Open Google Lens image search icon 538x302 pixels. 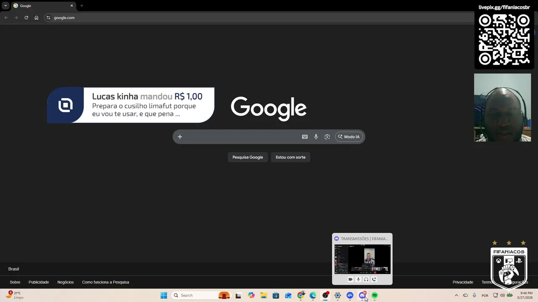pyautogui.click(x=327, y=137)
